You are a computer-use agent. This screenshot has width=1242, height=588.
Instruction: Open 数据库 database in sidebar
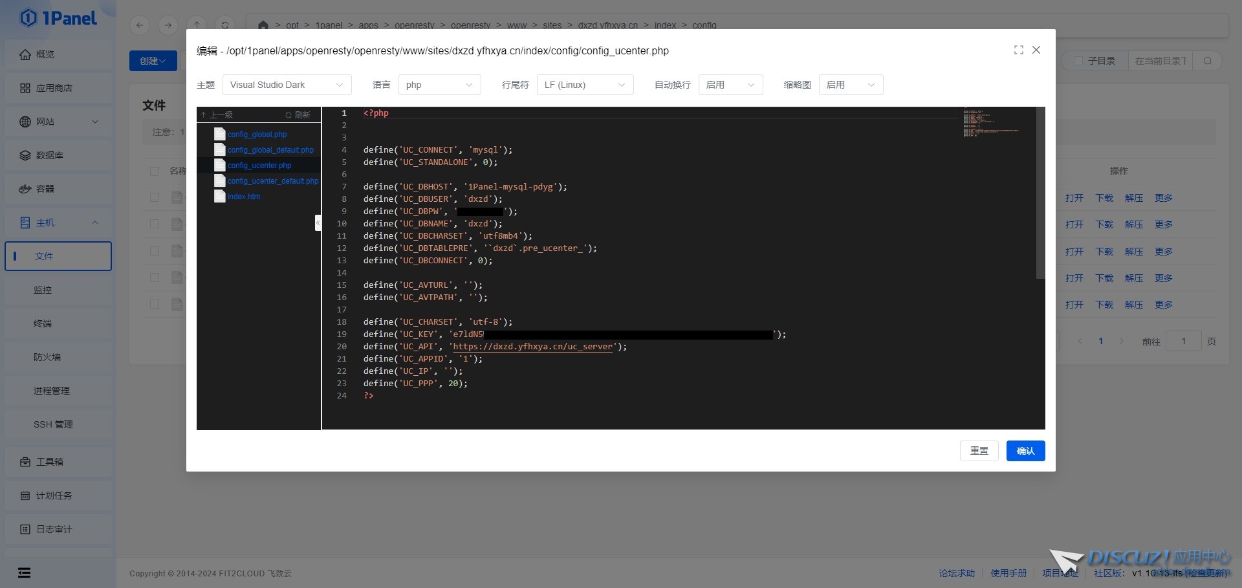coord(58,155)
